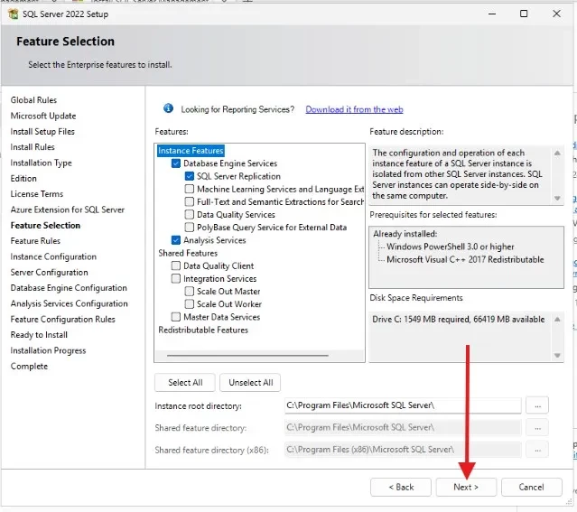This screenshot has width=577, height=512.
Task: Click the Drive C disk space requirement line
Action: click(458, 319)
